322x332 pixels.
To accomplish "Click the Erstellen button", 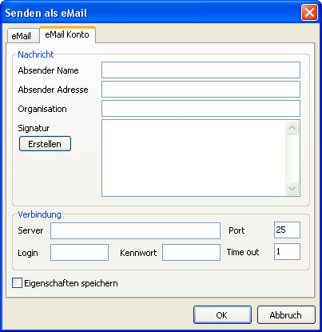I will [45, 144].
